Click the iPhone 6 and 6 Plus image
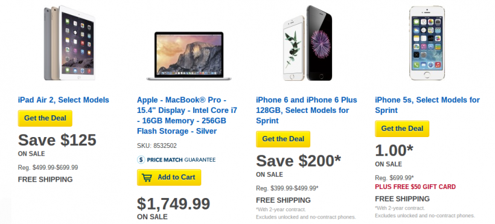Screen dimensions: 495x224 pos(307,43)
